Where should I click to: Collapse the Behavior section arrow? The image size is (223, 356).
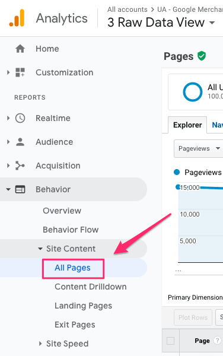tap(8, 189)
